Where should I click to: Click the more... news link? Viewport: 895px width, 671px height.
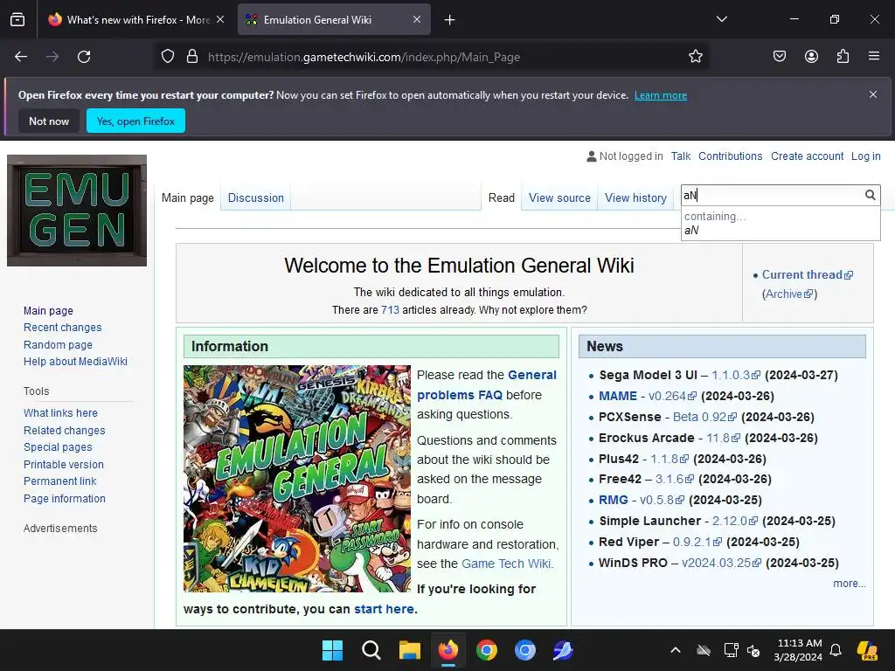pyautogui.click(x=849, y=583)
